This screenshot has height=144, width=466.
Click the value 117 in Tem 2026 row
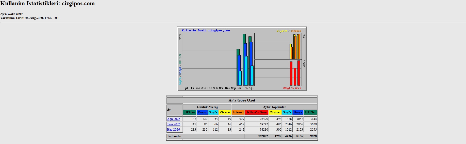coord(193,124)
